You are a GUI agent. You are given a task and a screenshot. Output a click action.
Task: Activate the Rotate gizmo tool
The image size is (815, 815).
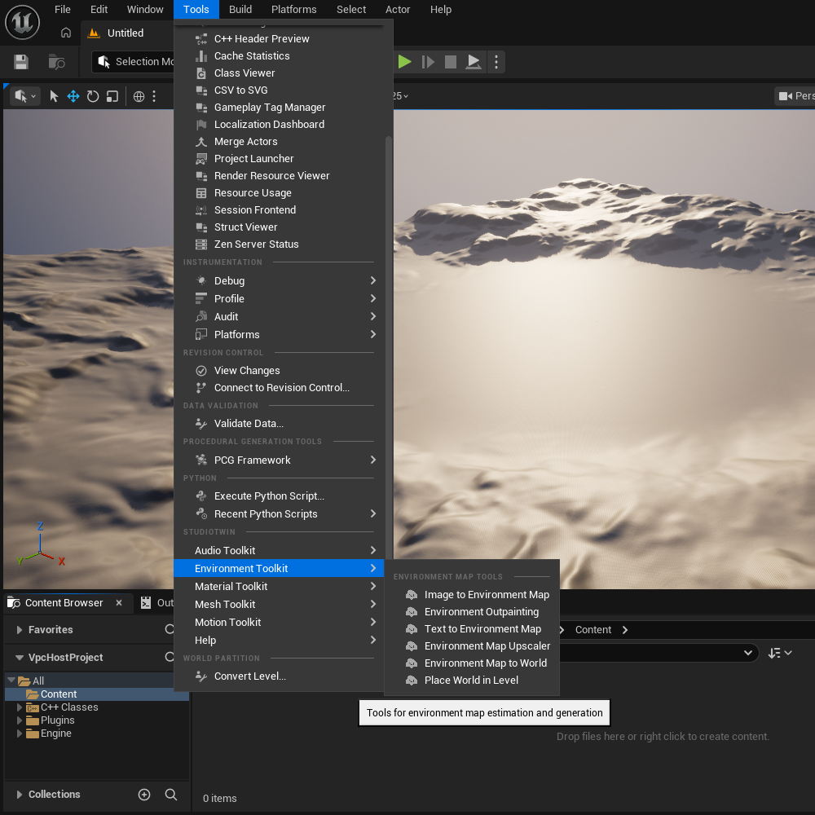tap(93, 96)
